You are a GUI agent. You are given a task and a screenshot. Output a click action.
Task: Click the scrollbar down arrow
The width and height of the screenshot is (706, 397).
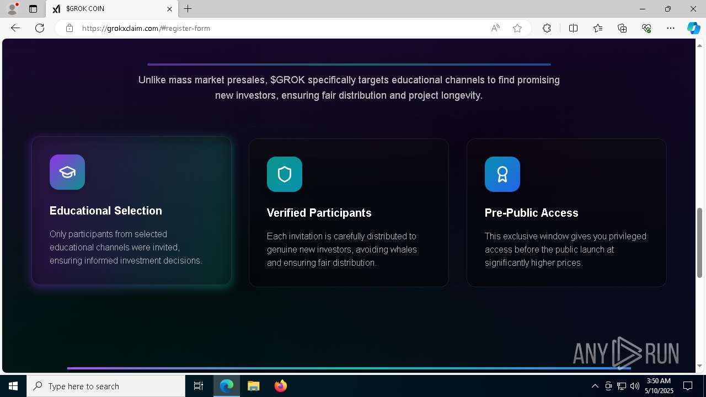coord(700,366)
